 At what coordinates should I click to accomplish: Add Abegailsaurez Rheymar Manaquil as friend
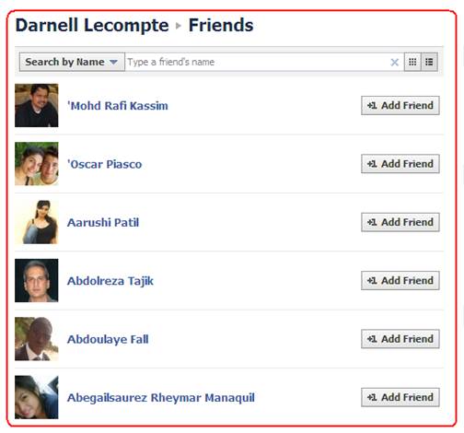point(400,397)
